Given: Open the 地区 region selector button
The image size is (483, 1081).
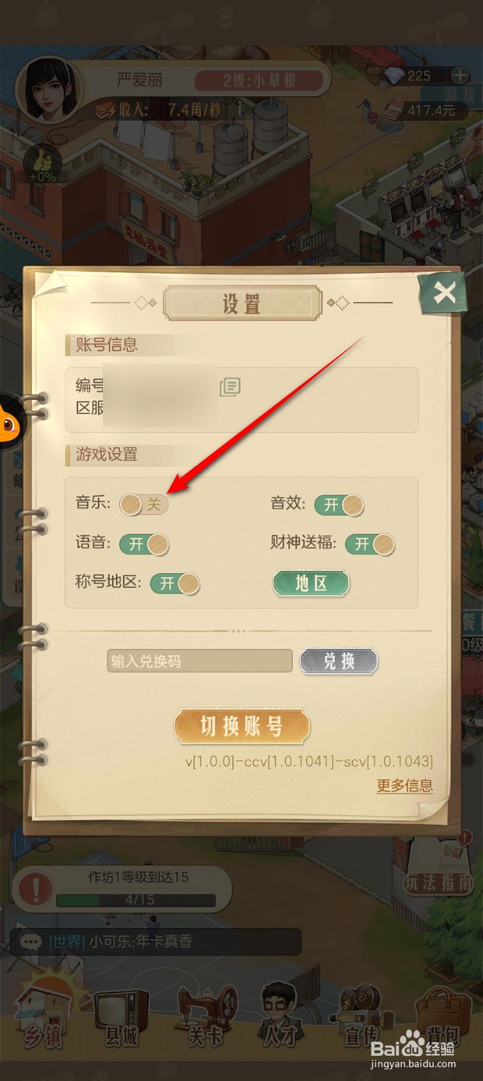Looking at the screenshot, I should pos(311,583).
